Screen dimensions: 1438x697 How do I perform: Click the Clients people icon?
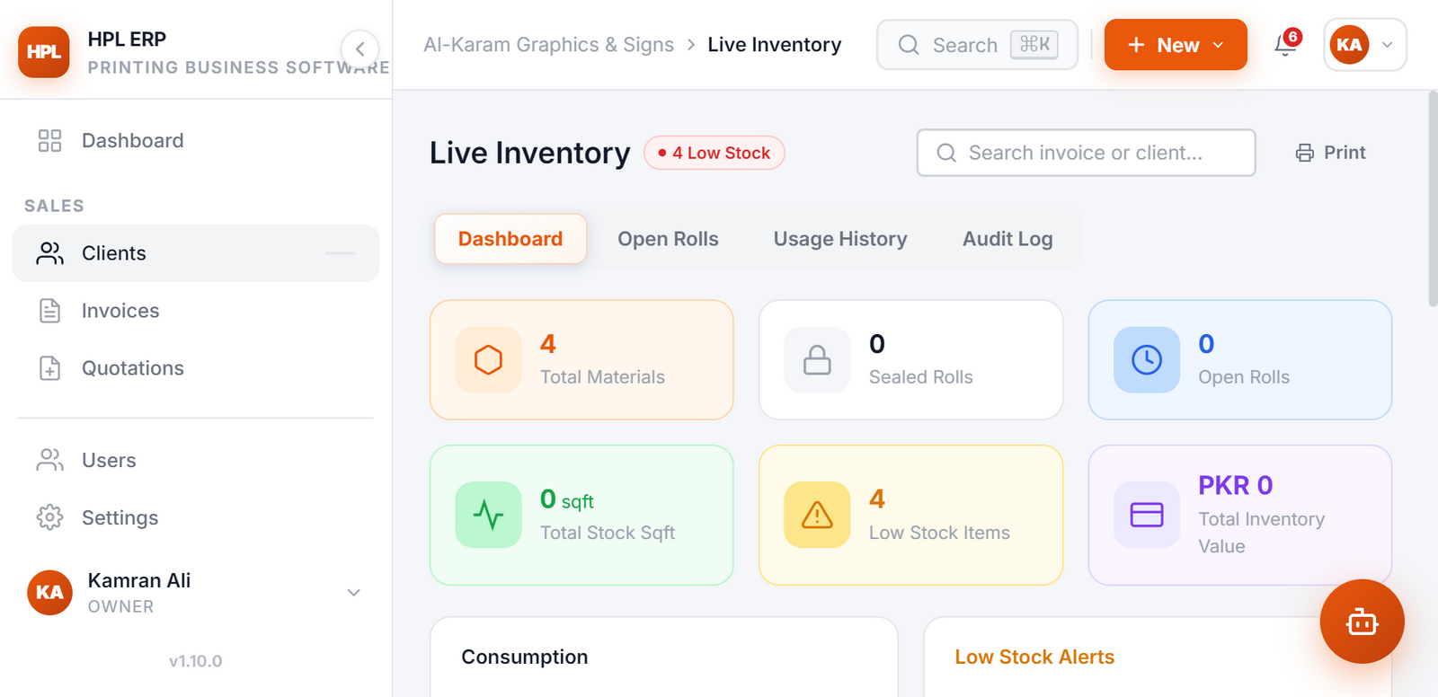(x=49, y=253)
